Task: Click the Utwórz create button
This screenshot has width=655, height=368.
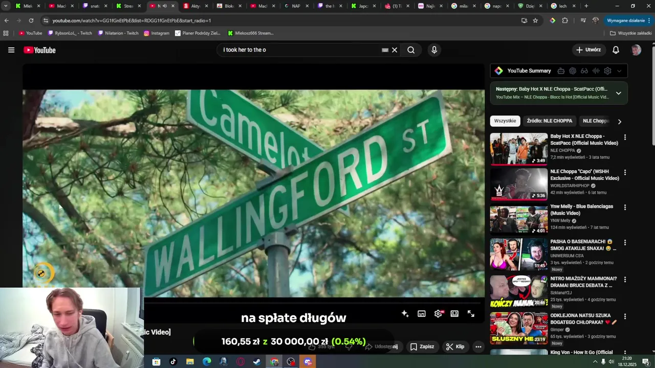Action: click(x=588, y=50)
